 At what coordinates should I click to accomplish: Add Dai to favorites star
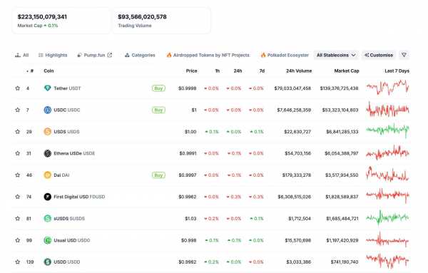coord(18,175)
